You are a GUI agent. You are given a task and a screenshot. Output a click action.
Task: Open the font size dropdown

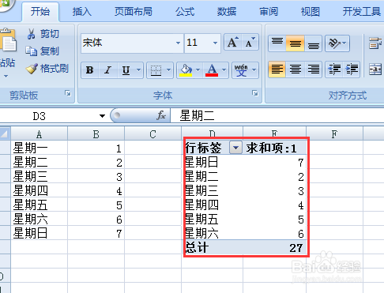(x=215, y=43)
